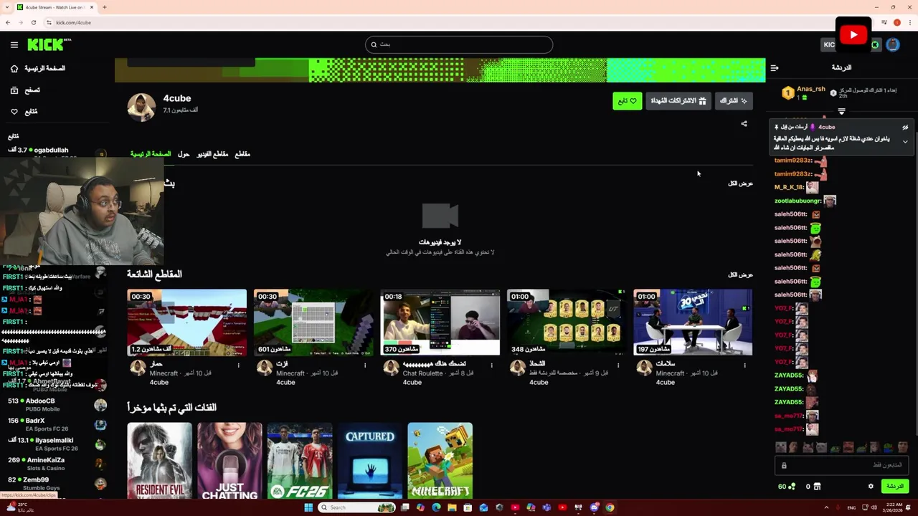This screenshot has height=516, width=918.
Task: Open options menu of the 1.2K-views clip
Action: (239, 365)
